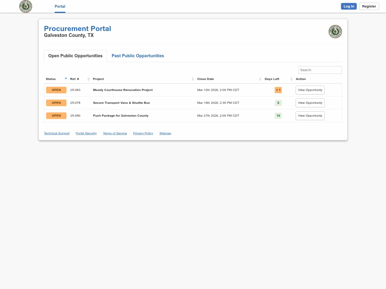
Task: Click the 16 days left badge
Action: click(x=278, y=116)
